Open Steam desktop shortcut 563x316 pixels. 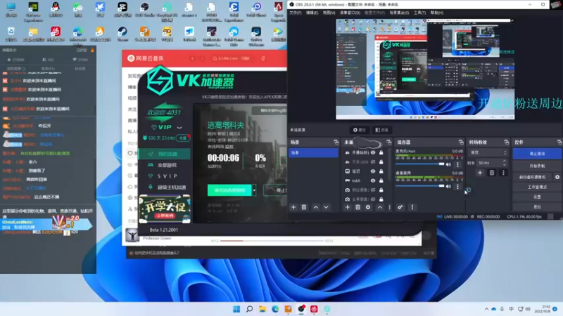coord(122,34)
